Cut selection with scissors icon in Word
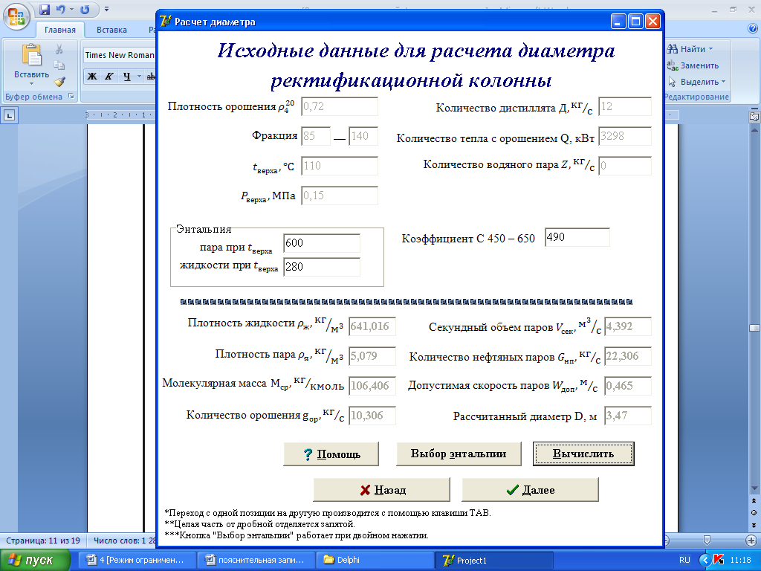The image size is (761, 571). click(x=59, y=49)
